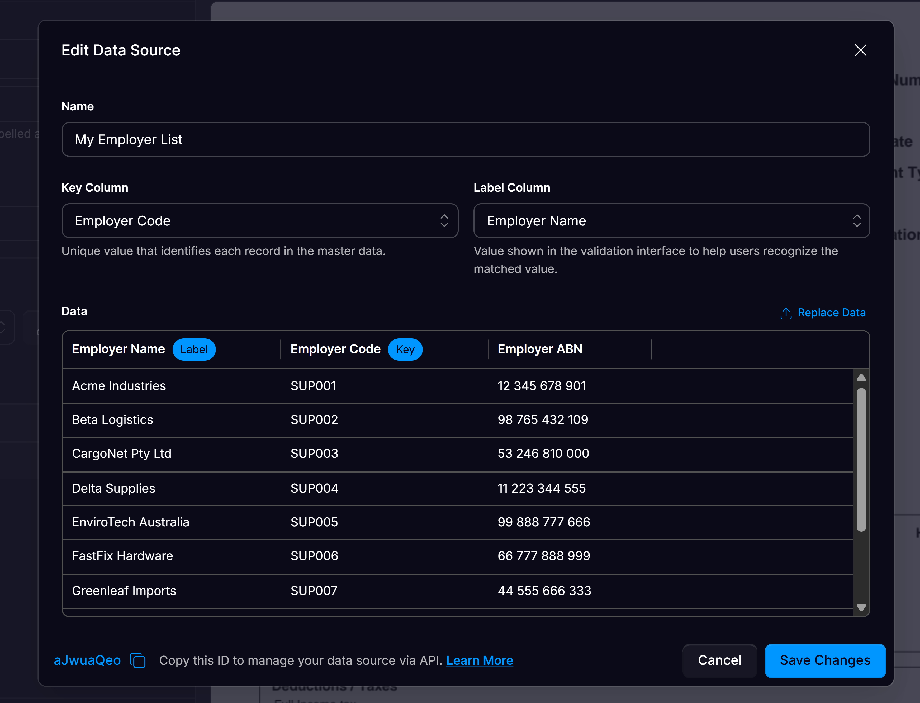Viewport: 920px width, 703px height.
Task: Click Save Changes
Action: [x=825, y=661]
